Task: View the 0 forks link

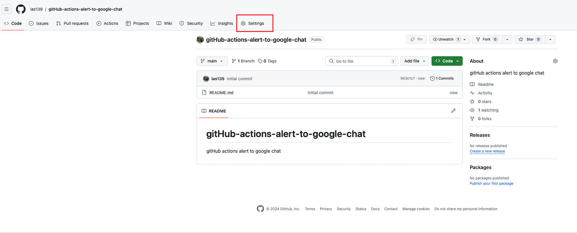Action: [480, 119]
